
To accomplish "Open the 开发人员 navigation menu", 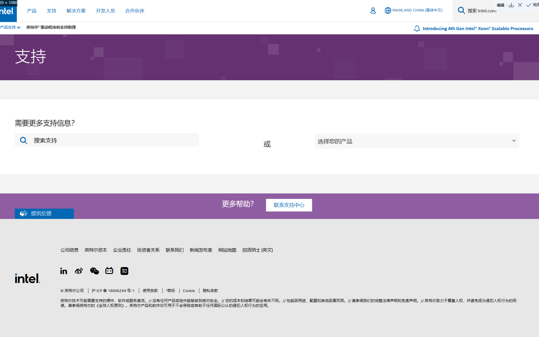I will pyautogui.click(x=105, y=11).
